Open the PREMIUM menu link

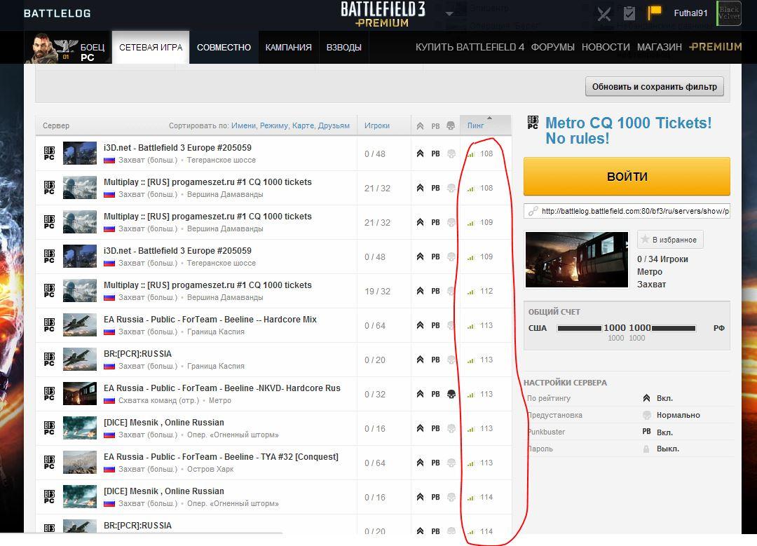[x=716, y=47]
